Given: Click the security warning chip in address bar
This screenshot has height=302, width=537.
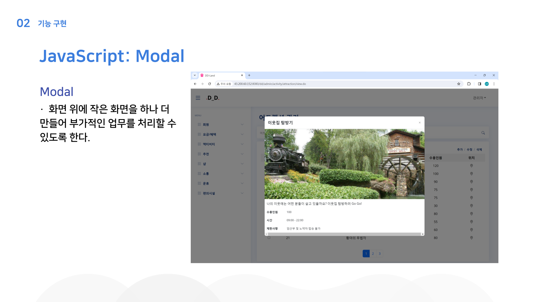Looking at the screenshot, I should 224,84.
